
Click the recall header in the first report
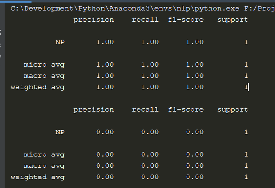pyautogui.click(x=145, y=20)
